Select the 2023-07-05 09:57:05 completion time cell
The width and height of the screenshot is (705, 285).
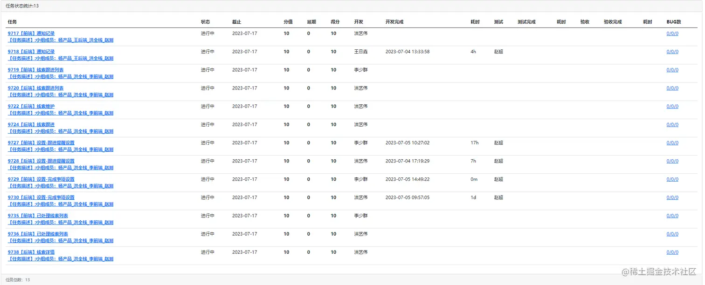click(x=408, y=197)
